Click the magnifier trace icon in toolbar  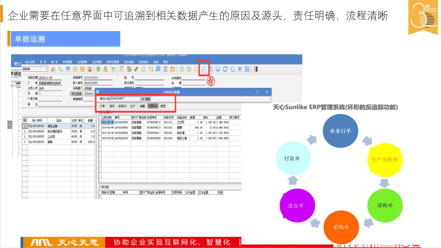[204, 69]
